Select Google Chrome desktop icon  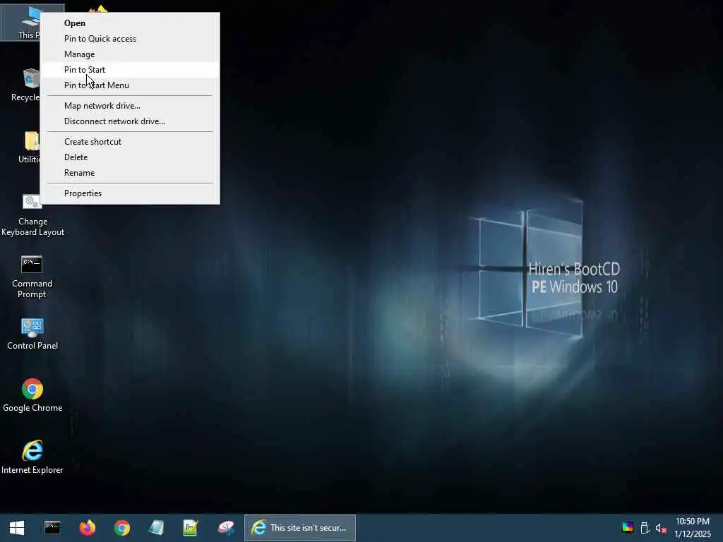pos(32,395)
